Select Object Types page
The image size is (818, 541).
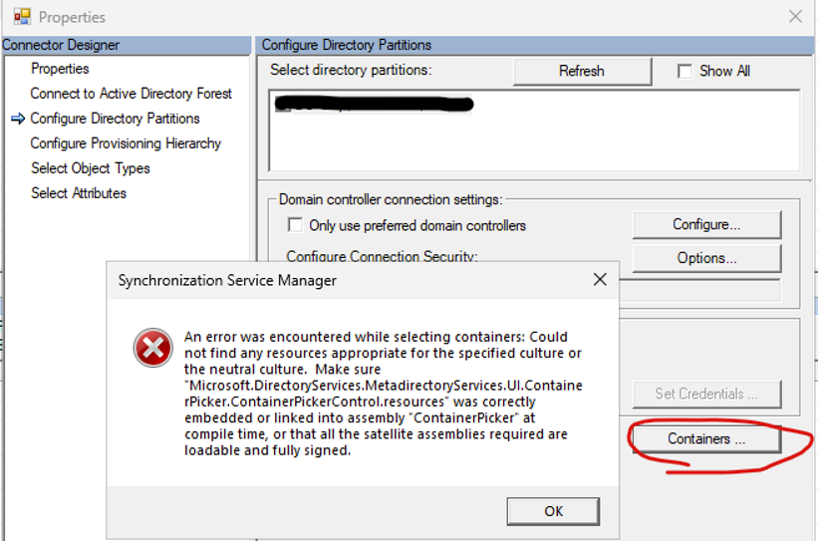91,168
